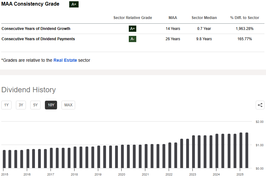The width and height of the screenshot is (266, 178).
Task: Click the A+ MAA Consistency Grade badge
Action: 74,4
